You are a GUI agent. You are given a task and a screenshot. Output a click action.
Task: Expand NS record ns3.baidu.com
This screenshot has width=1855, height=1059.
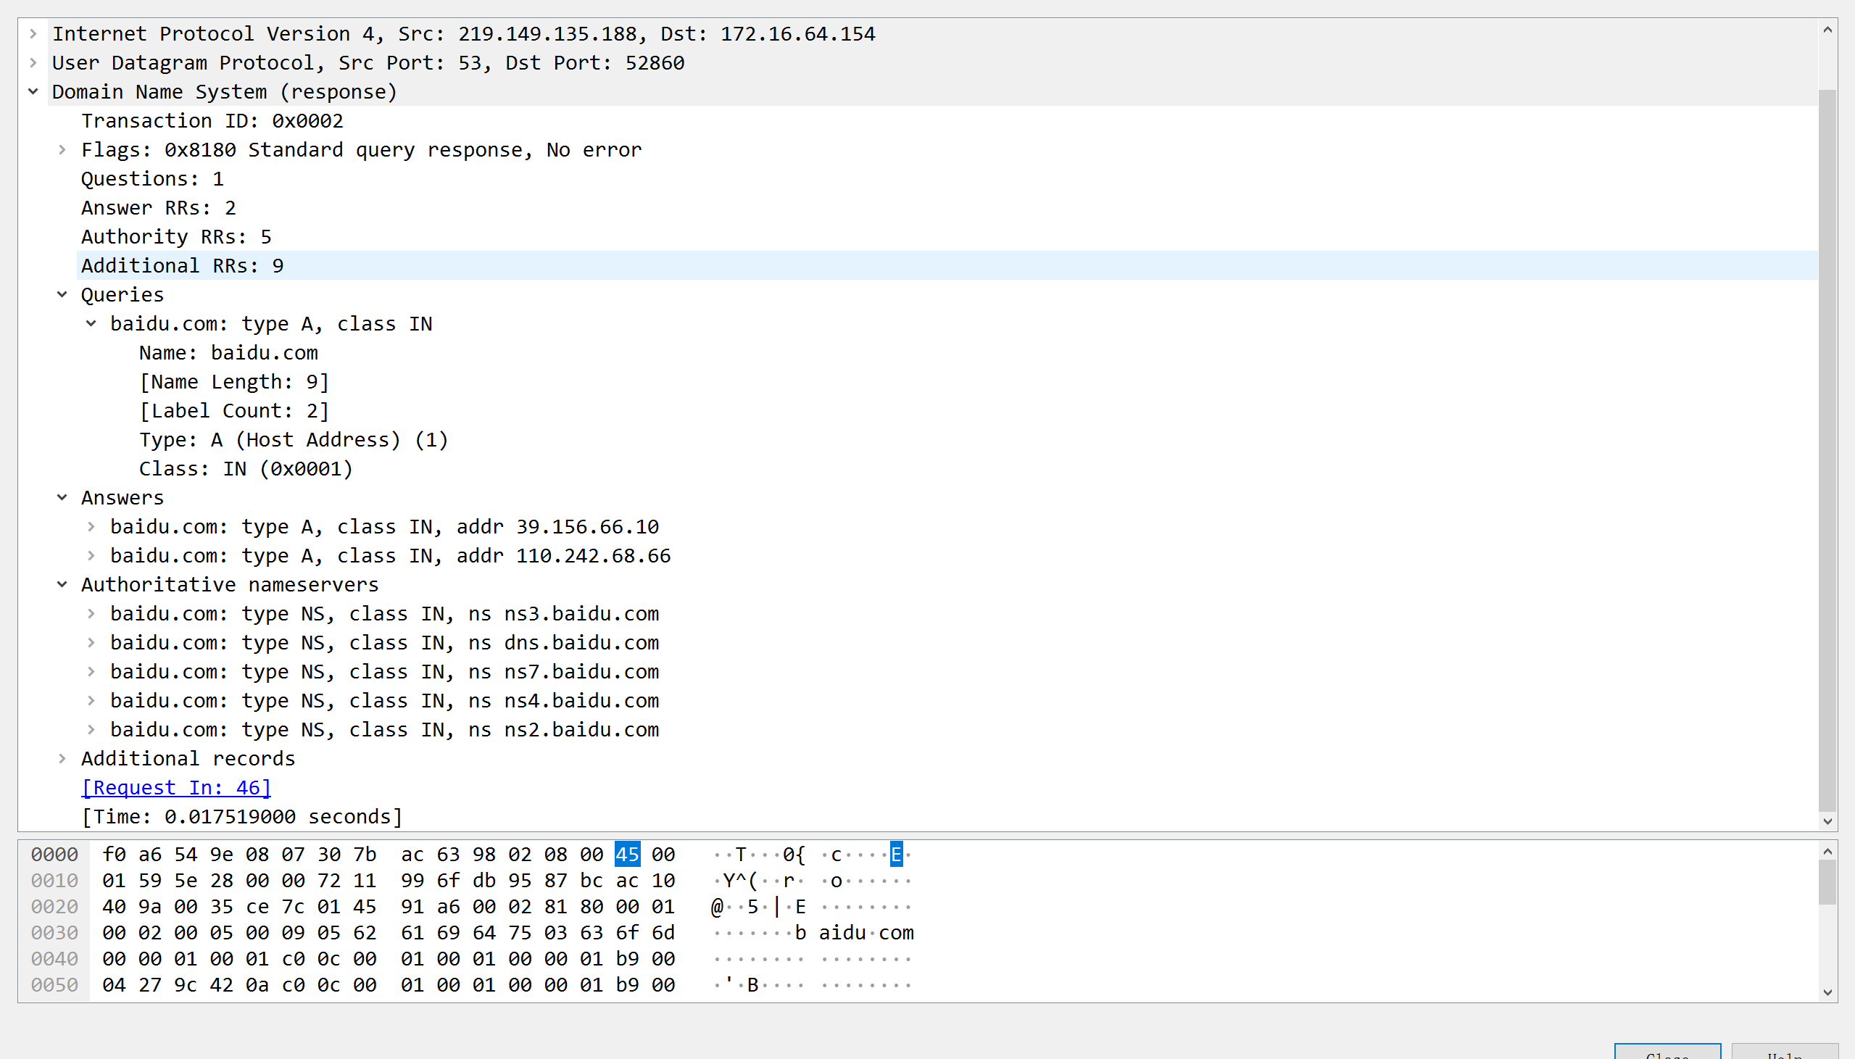pyautogui.click(x=91, y=614)
